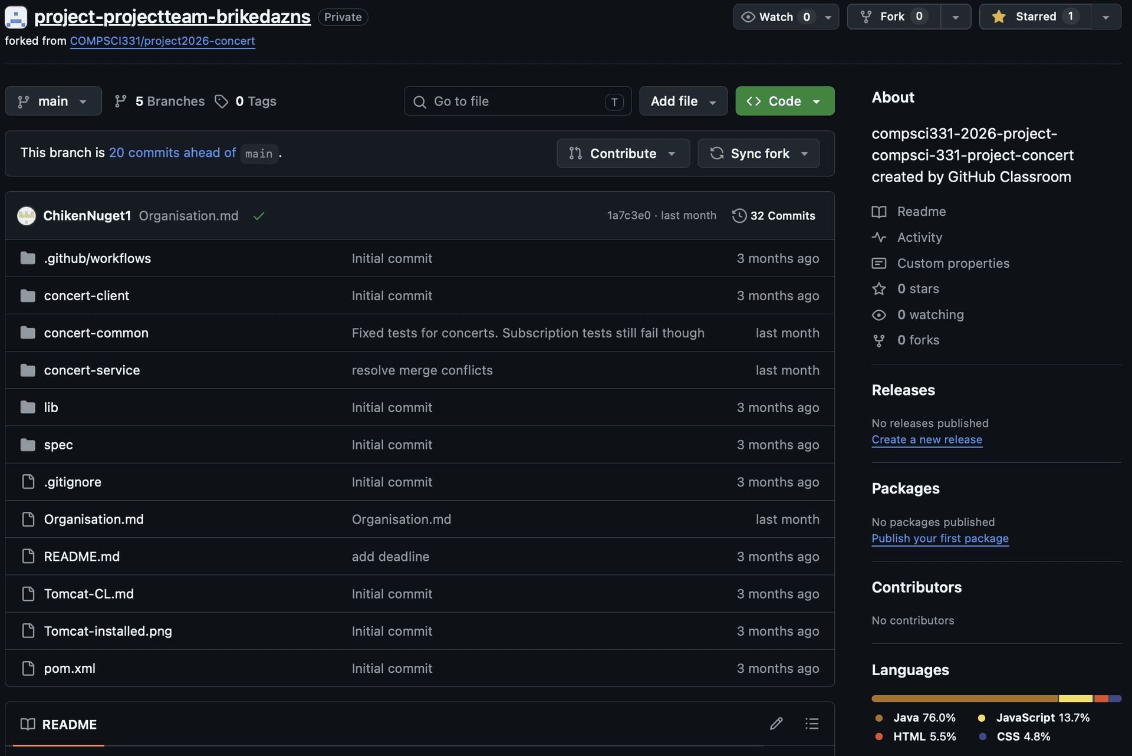Viewport: 1132px width, 756px height.
Task: Open the .github/workflows folder
Action: point(97,258)
